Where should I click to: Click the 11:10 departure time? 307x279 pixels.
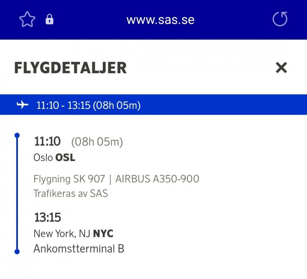coord(47,141)
